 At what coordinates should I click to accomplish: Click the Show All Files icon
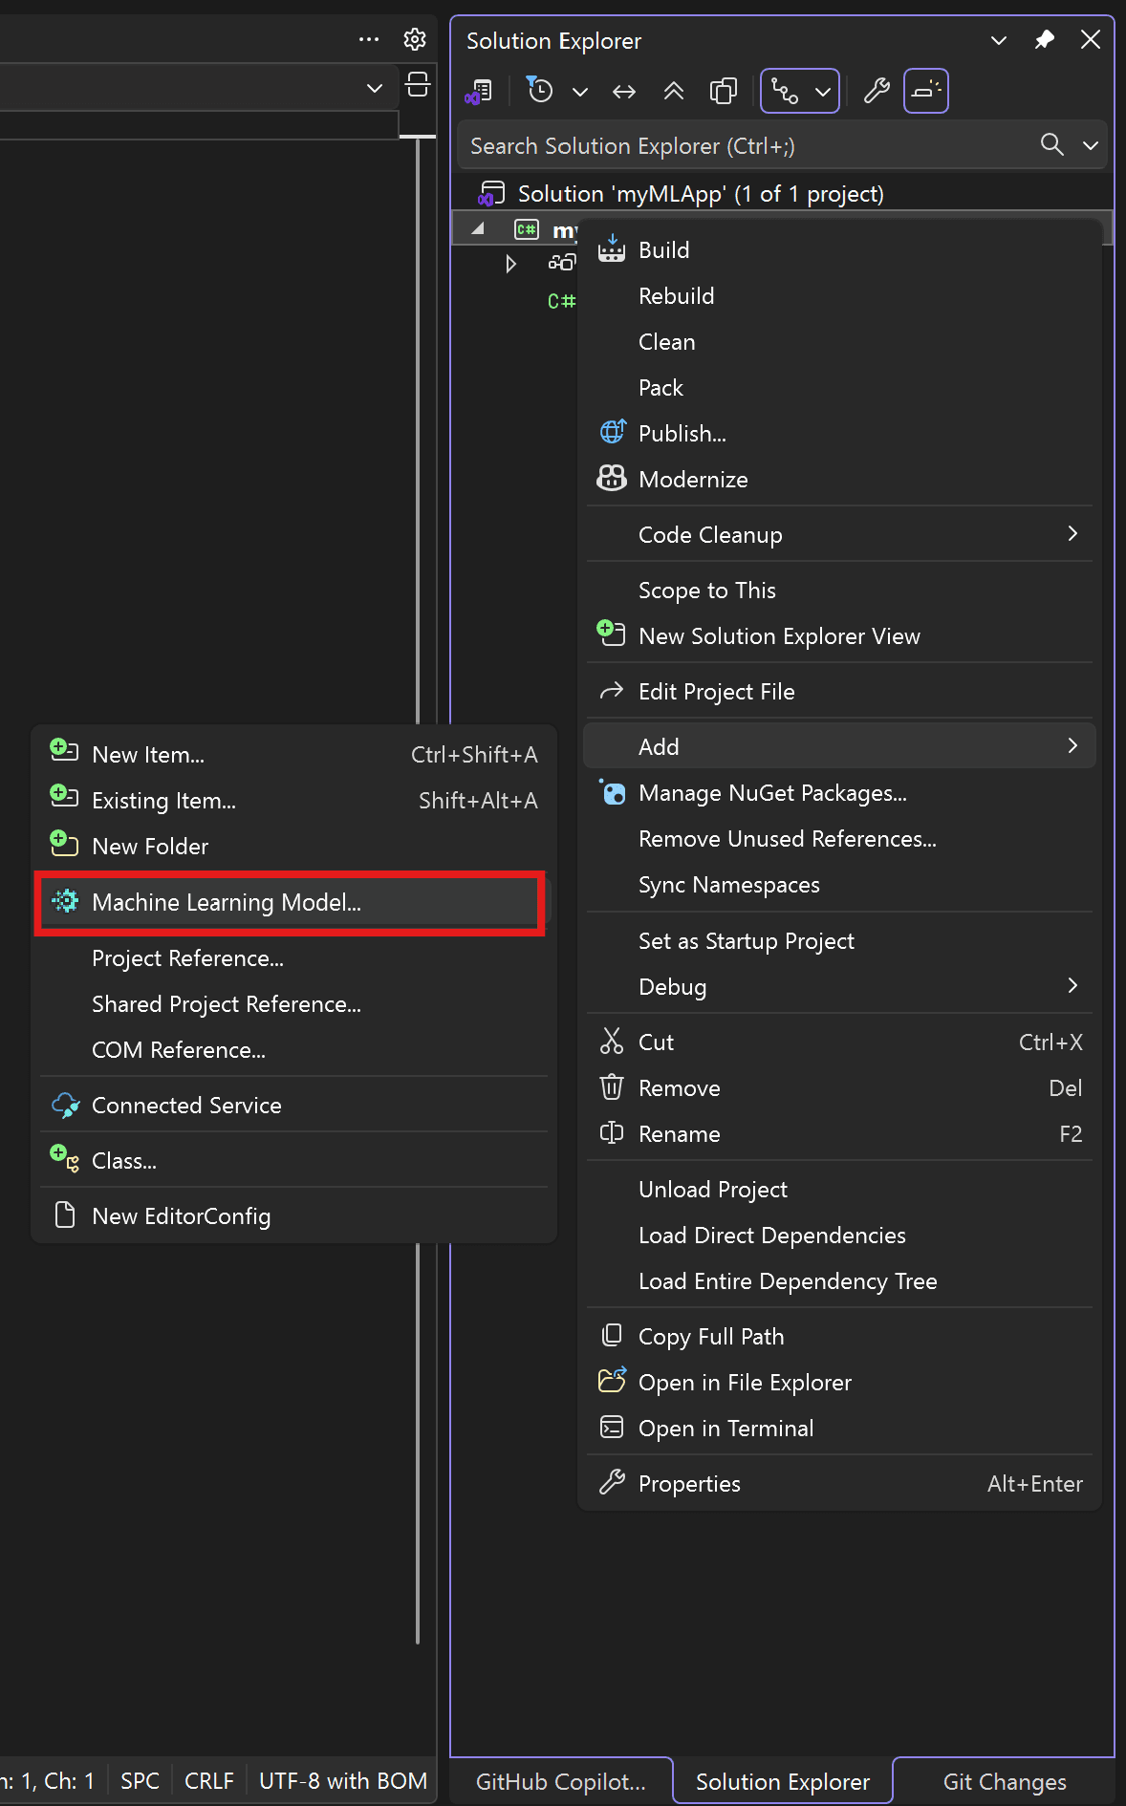pyautogui.click(x=724, y=92)
